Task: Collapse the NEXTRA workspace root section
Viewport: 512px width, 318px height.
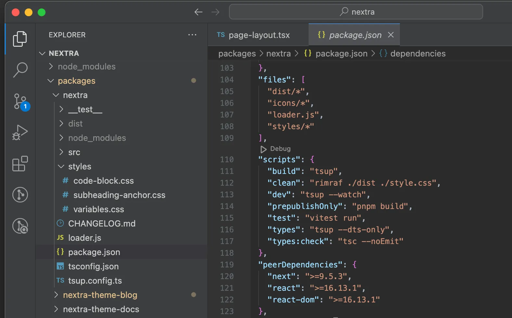Action: (x=64, y=53)
